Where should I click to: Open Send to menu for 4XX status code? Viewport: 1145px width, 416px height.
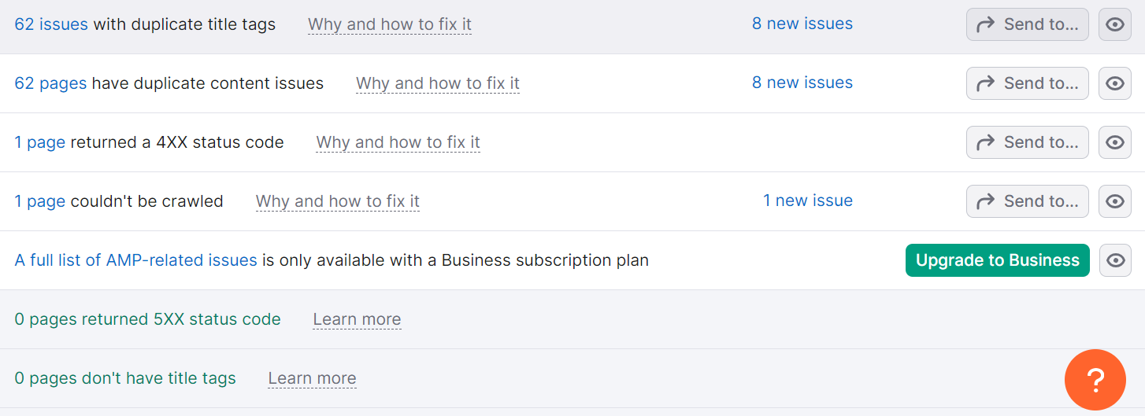coord(1027,142)
